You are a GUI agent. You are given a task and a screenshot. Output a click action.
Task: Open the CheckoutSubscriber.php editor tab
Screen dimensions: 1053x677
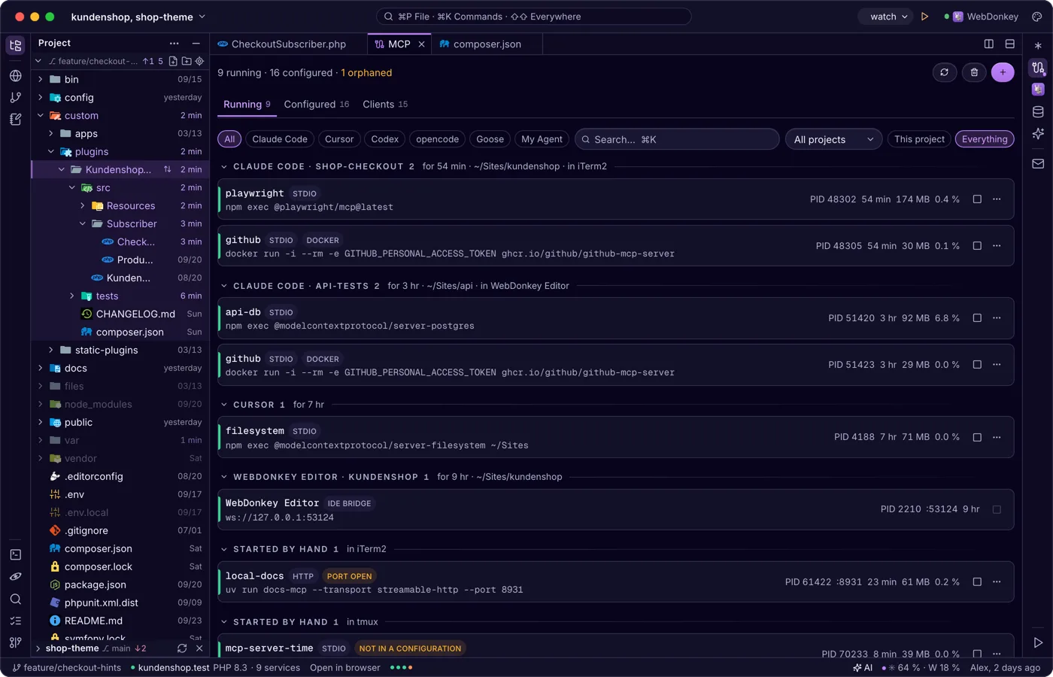pos(288,44)
